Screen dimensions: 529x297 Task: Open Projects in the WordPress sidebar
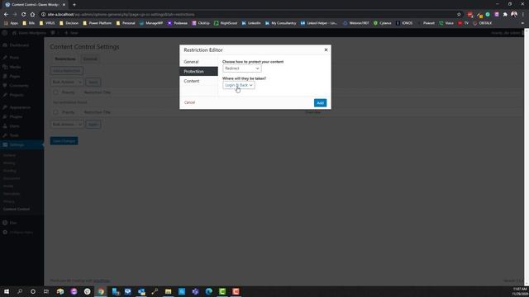[17, 95]
